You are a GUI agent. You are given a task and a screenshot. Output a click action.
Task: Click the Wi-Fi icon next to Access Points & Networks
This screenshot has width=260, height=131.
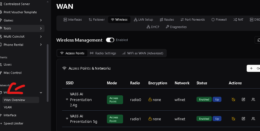click(x=64, y=68)
